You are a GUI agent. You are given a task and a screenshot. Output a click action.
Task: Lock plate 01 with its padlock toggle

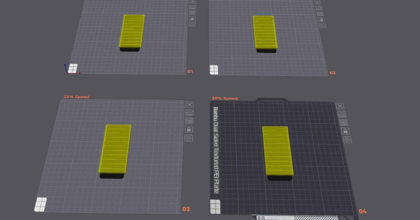[192, 18]
